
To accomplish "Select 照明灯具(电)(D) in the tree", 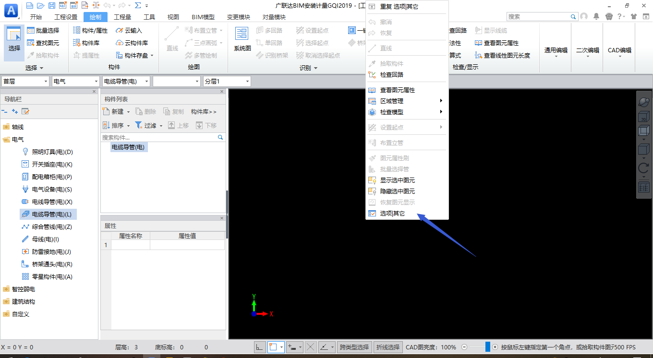I will coord(47,152).
